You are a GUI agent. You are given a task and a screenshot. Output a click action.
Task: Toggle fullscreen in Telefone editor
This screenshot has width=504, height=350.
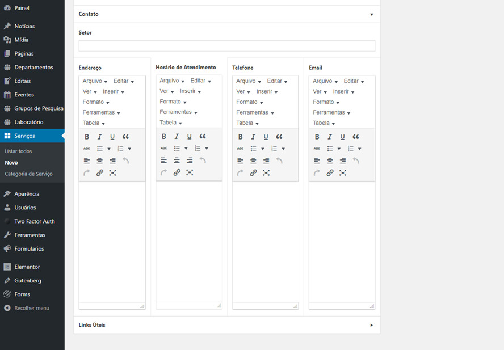pos(266,172)
